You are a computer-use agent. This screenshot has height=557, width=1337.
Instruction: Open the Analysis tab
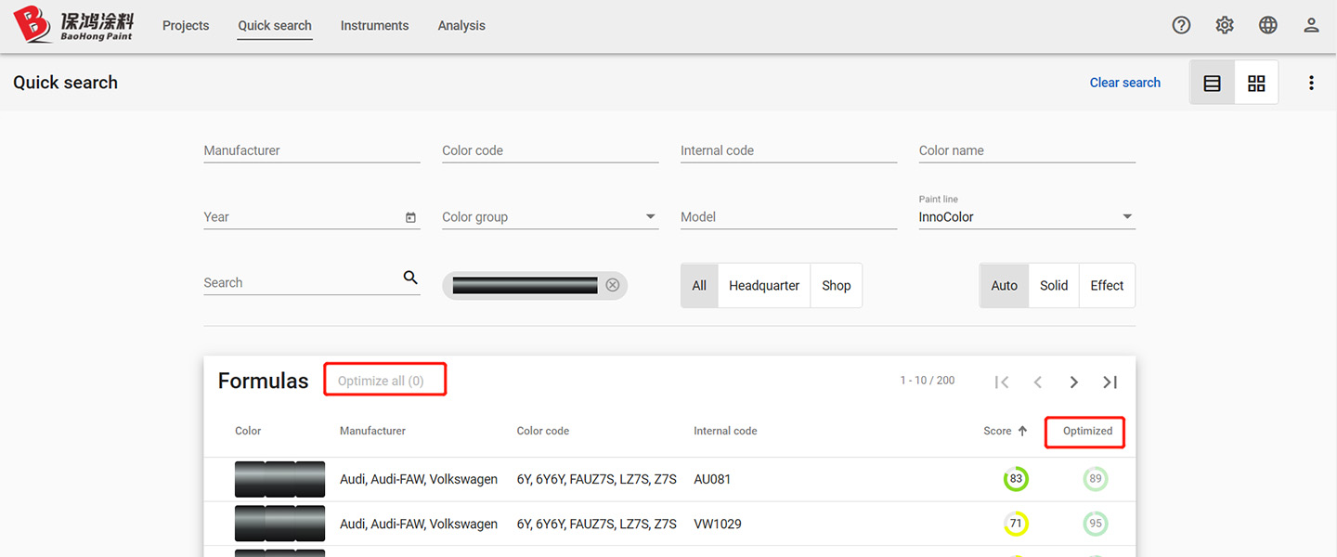click(461, 25)
